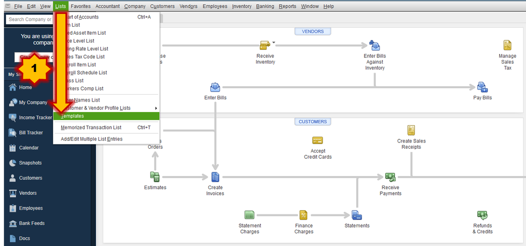Open Calendar in the sidebar
Screen dimensions: 526x246
click(x=28, y=148)
